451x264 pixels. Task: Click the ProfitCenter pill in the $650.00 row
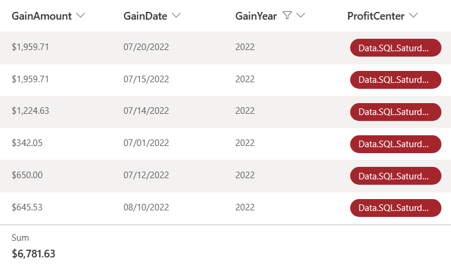tap(395, 176)
